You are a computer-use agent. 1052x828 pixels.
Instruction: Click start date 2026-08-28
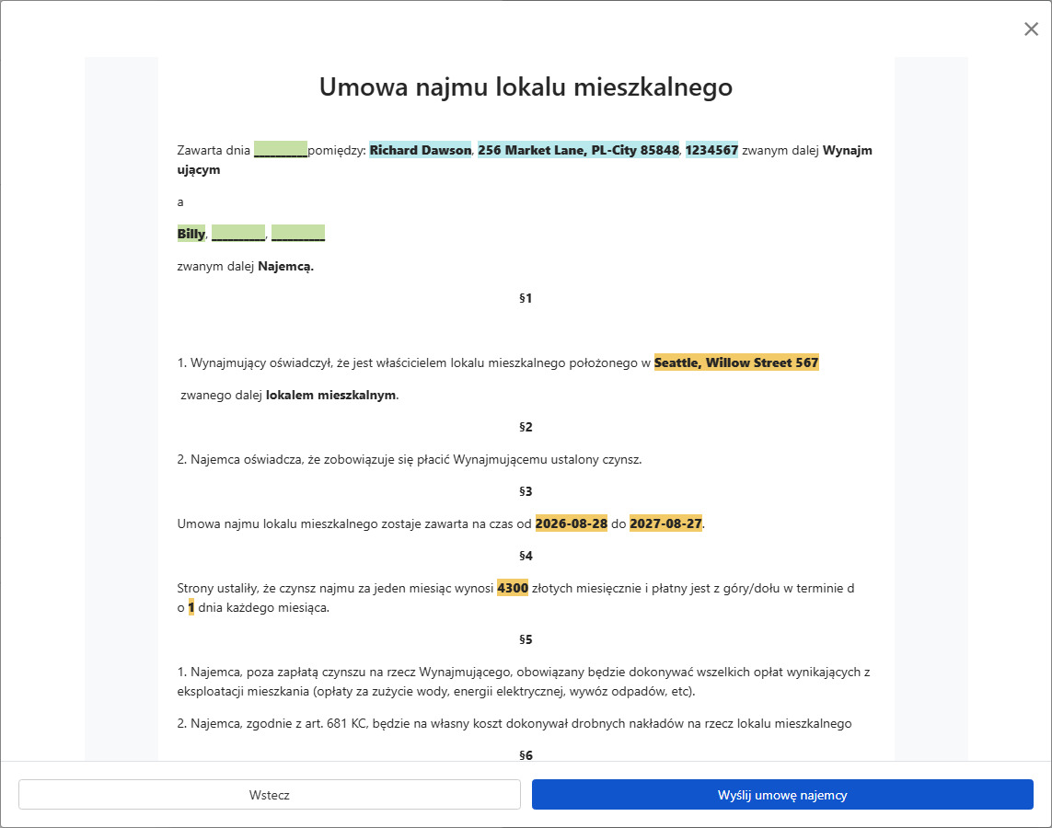[x=571, y=523]
